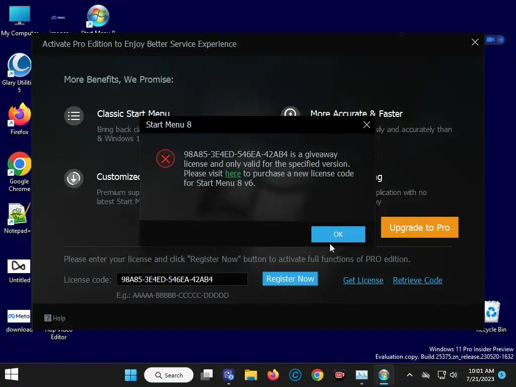Open the monitor graph app in taskbar

point(362,375)
